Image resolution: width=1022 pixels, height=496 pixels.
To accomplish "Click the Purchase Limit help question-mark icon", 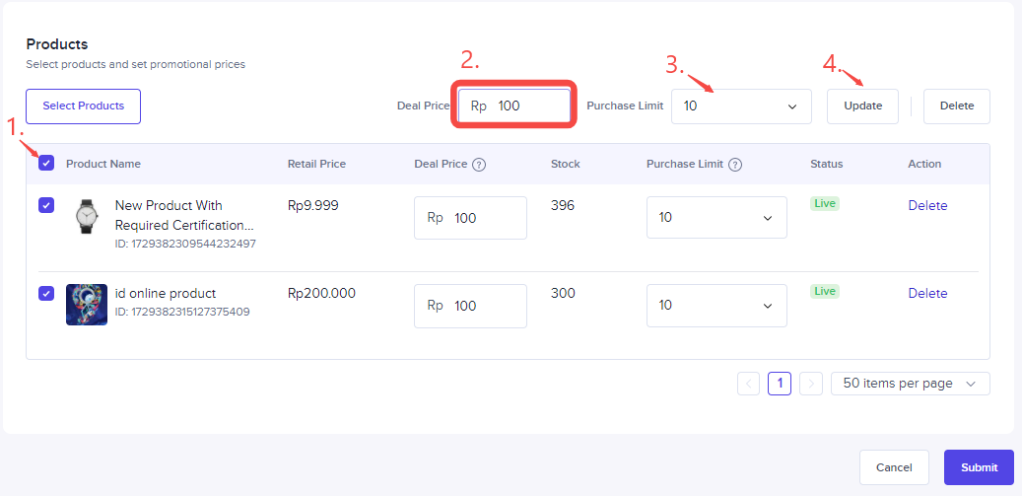I will 735,165.
